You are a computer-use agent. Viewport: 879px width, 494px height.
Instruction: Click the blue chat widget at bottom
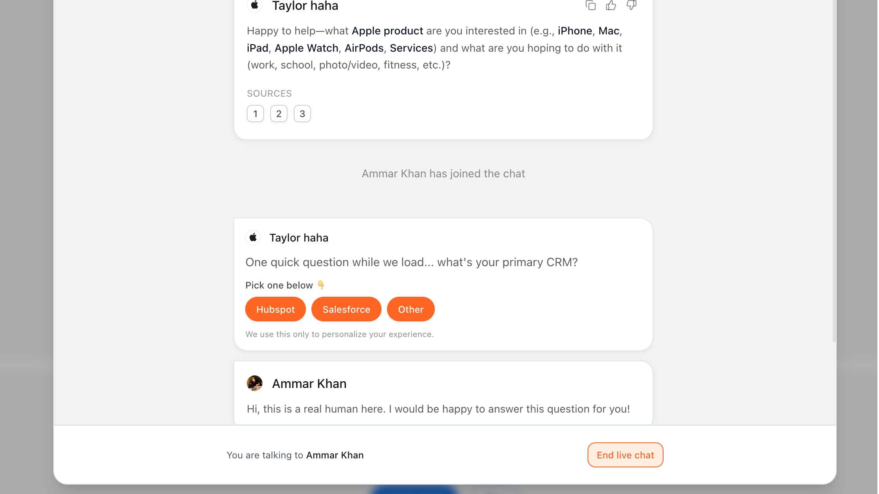pos(415,490)
